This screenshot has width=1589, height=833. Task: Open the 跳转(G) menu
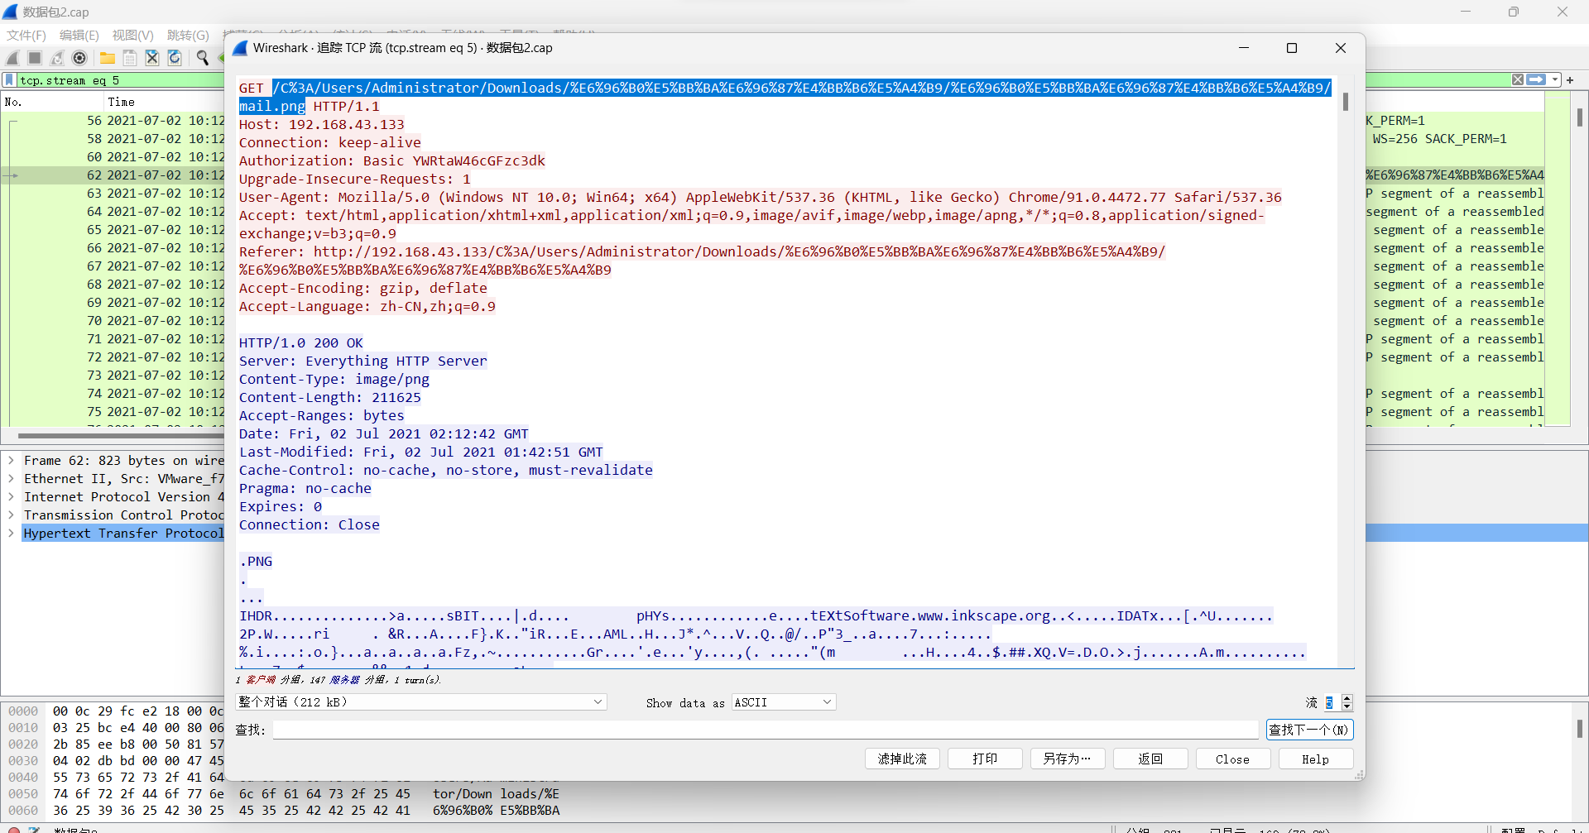[x=188, y=35]
